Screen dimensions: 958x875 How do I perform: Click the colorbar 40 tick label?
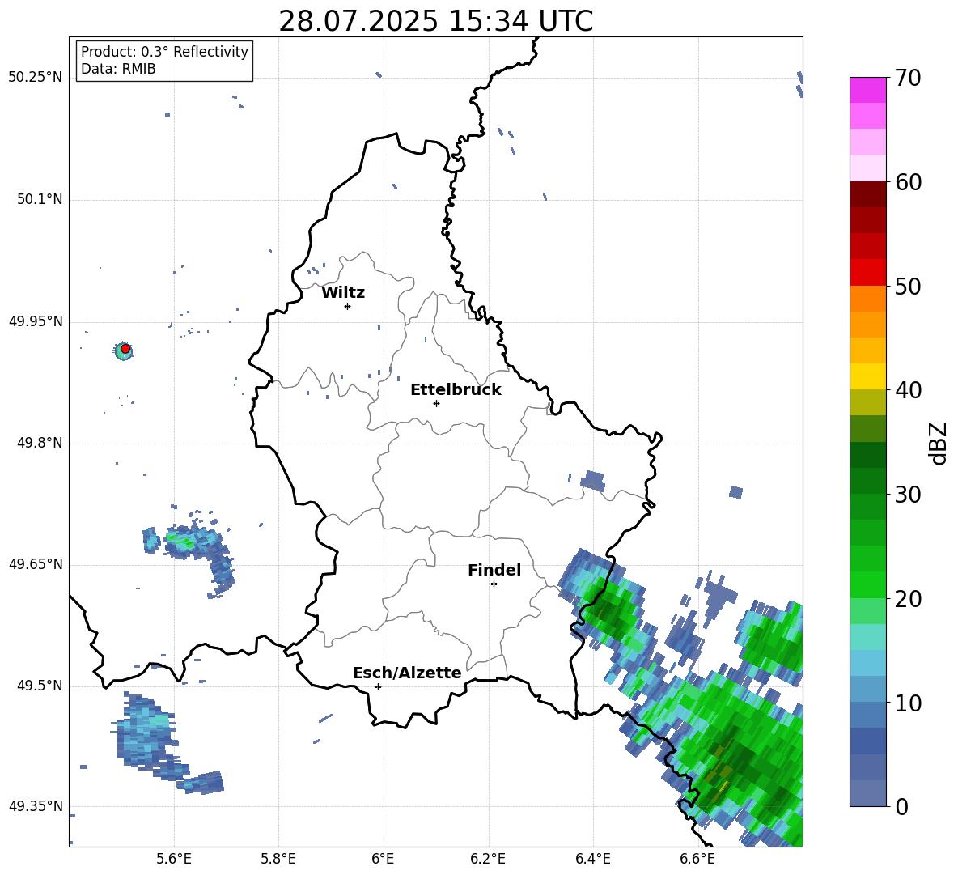click(x=908, y=390)
